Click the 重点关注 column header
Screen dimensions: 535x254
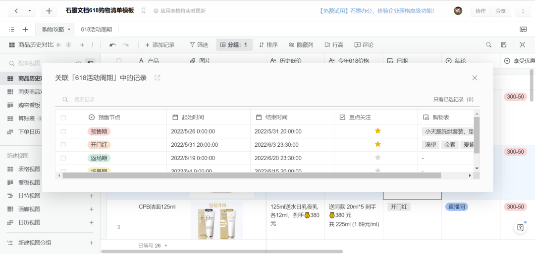pyautogui.click(x=375, y=118)
